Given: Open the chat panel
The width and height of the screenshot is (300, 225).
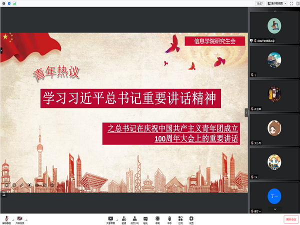Looking at the screenshot, I should (145, 220).
